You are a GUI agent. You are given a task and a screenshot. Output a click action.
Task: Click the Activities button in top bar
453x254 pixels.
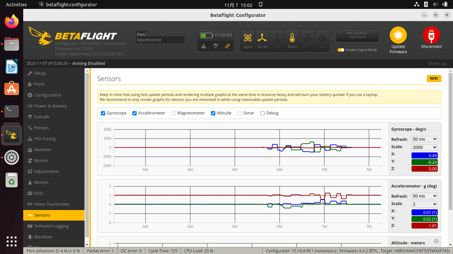(16, 5)
